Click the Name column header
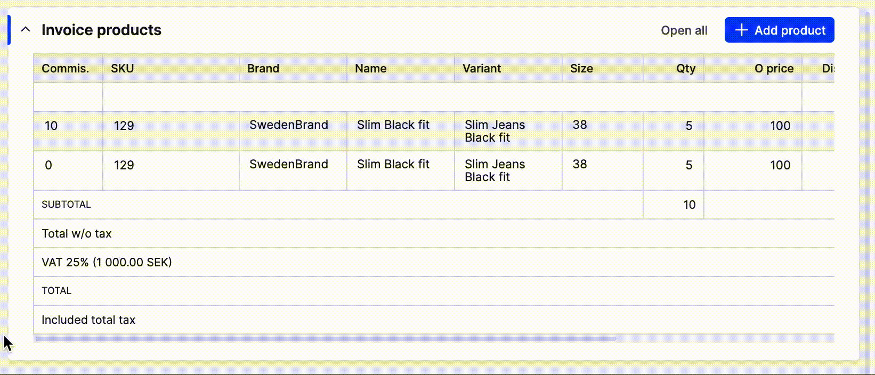 coord(371,68)
